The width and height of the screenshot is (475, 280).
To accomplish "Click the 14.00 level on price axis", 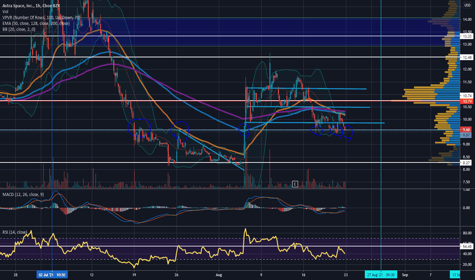I will click(467, 19).
